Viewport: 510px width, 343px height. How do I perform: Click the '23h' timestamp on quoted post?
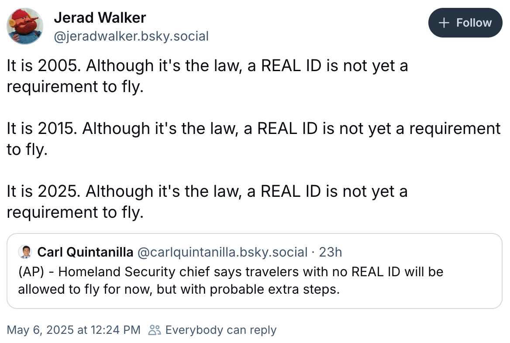[x=334, y=252]
